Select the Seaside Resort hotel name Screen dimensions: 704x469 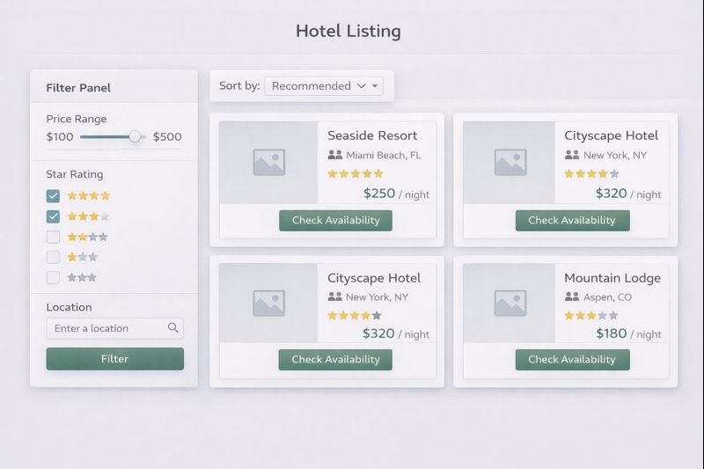[372, 136]
